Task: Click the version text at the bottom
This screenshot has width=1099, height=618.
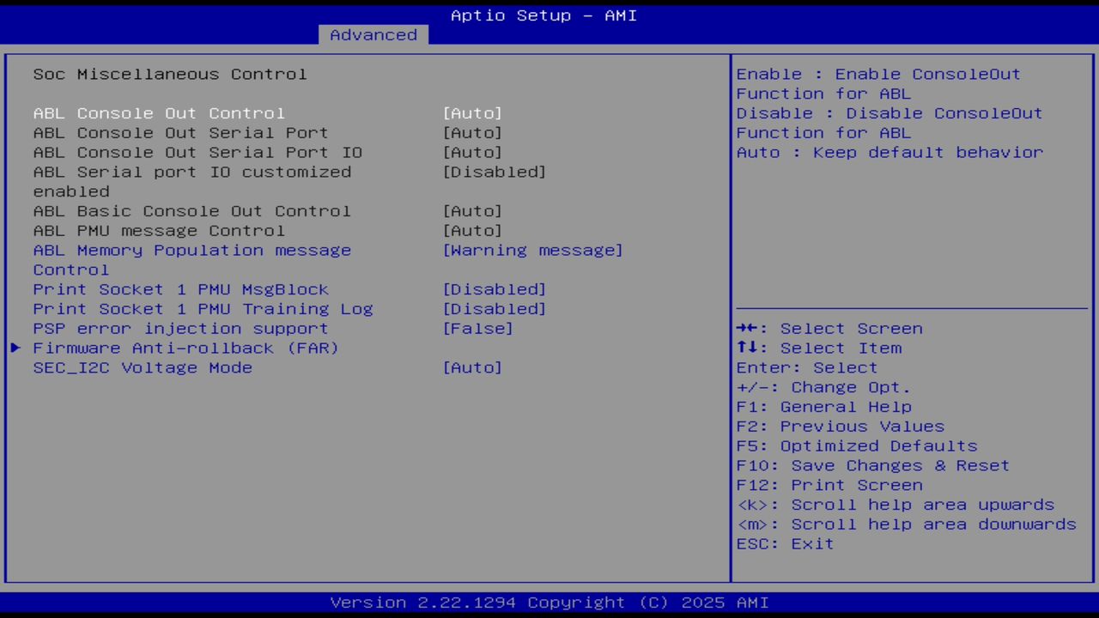Action: pos(543,602)
